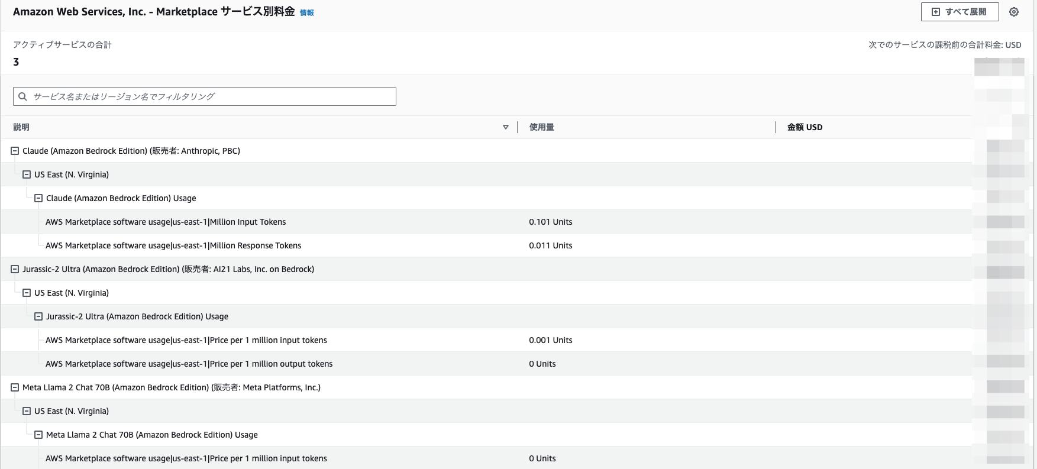Click the 0.101 Units usage value

[x=551, y=222]
